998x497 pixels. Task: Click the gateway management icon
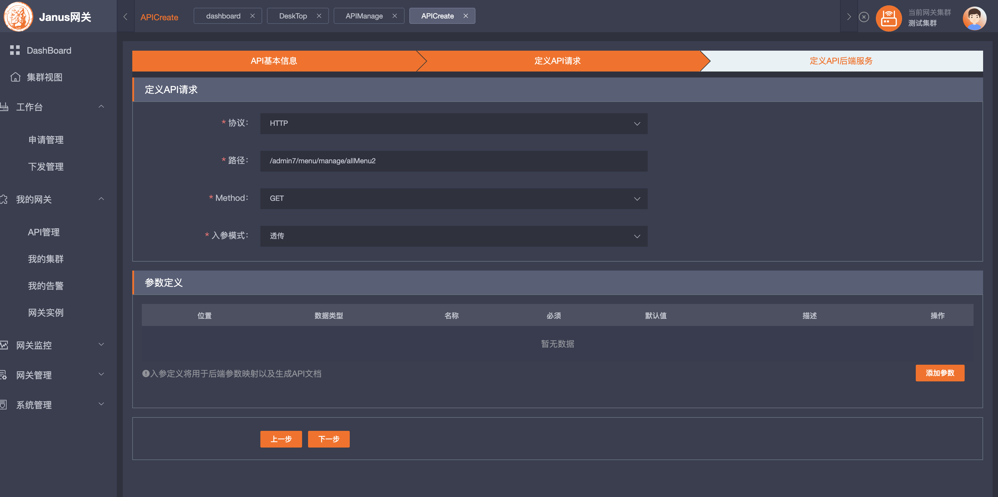click(4, 375)
